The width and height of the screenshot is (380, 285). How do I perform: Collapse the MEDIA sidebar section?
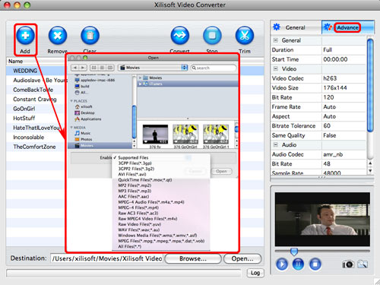point(71,128)
